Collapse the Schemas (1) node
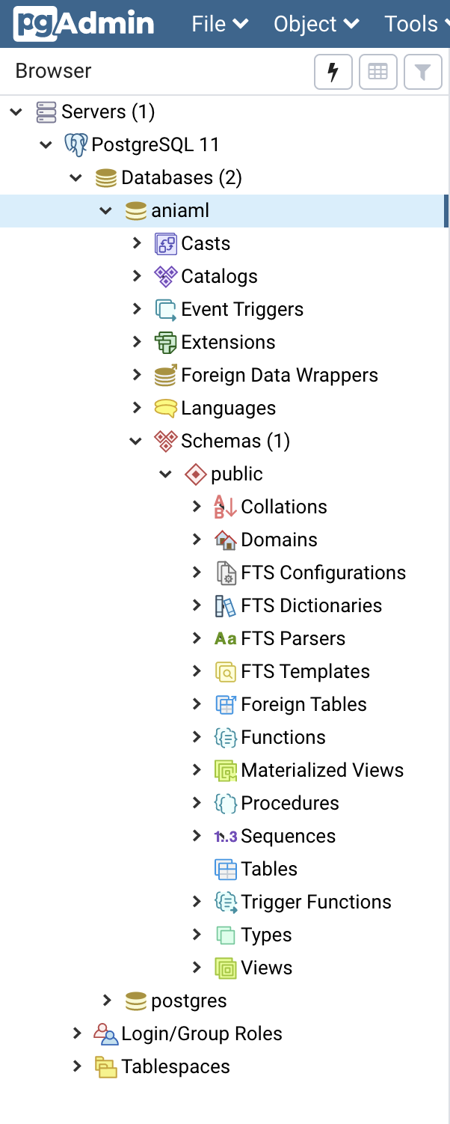The image size is (450, 1124). tap(136, 441)
